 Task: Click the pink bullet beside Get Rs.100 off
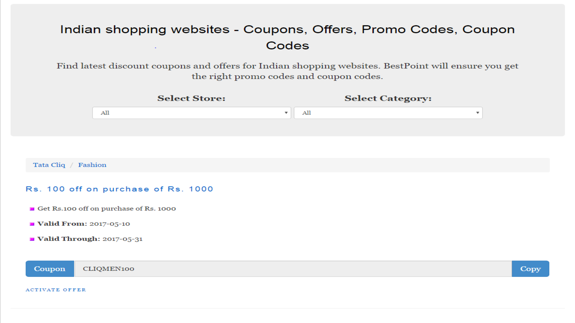(x=32, y=209)
